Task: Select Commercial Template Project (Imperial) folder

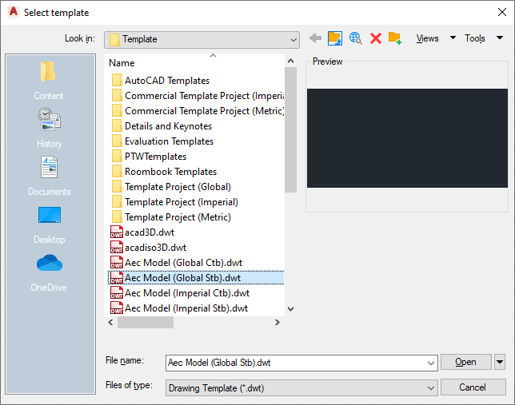Action: [198, 96]
